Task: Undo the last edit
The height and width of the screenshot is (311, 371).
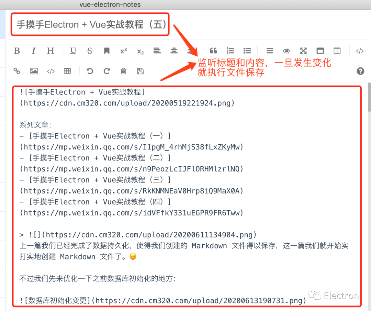Action: 90,71
